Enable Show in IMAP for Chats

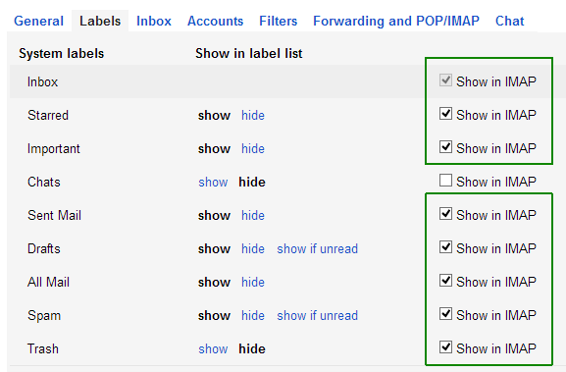click(x=445, y=180)
